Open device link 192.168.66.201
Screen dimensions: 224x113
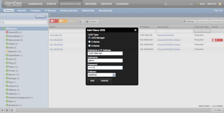coord(56,40)
